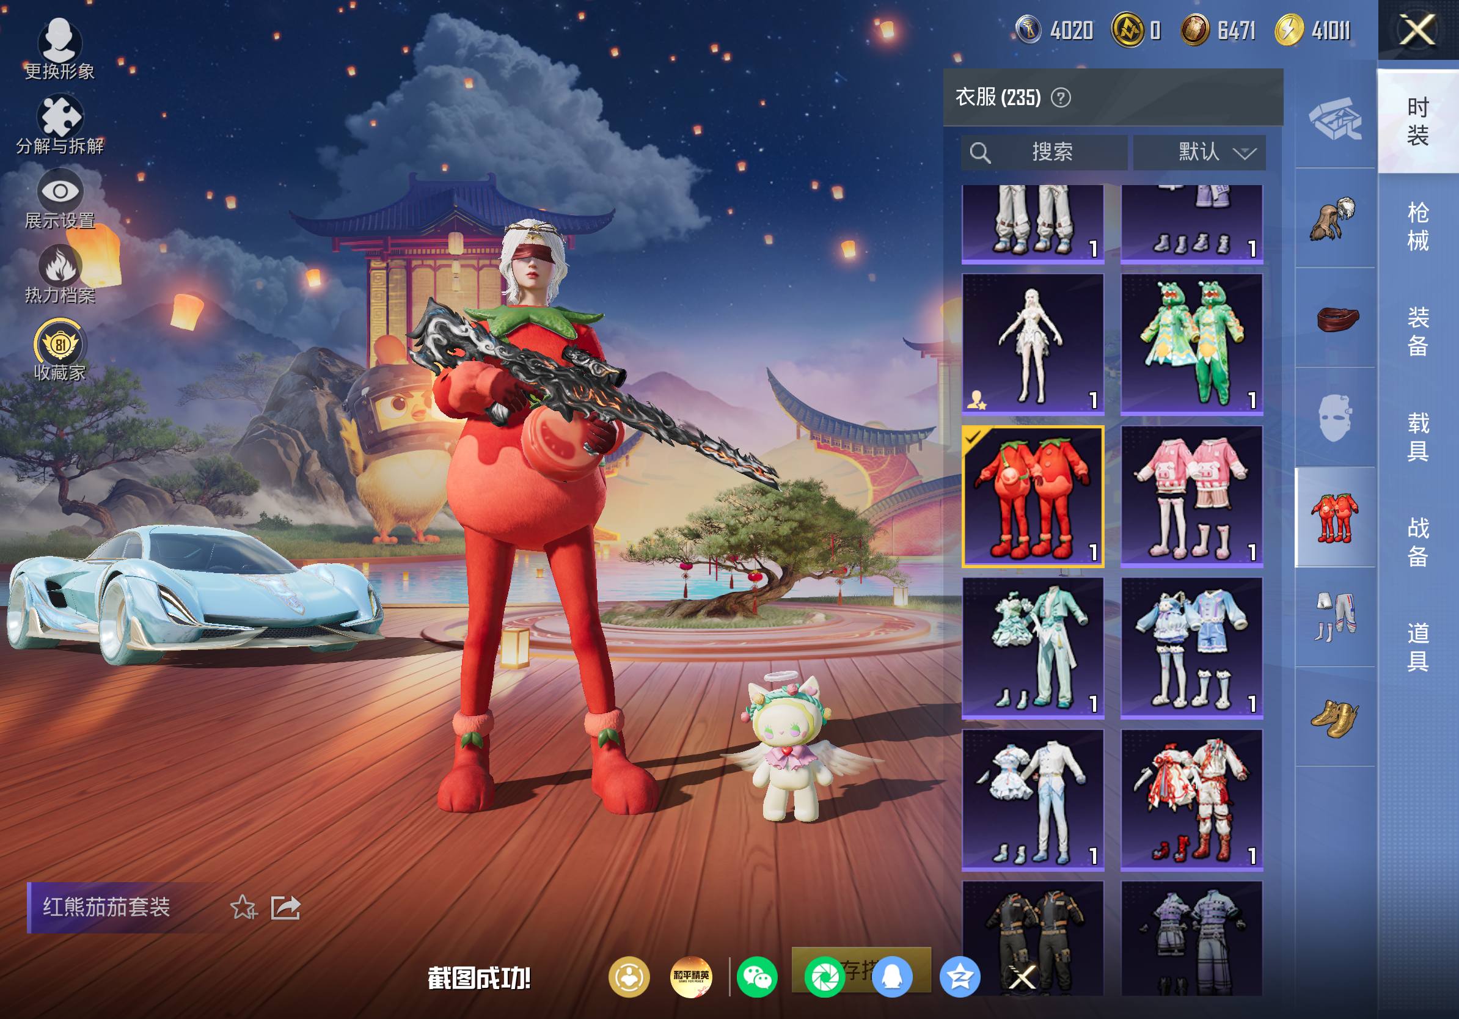Click help question mark beside 衣服 (235)
The width and height of the screenshot is (1459, 1019).
[1061, 98]
